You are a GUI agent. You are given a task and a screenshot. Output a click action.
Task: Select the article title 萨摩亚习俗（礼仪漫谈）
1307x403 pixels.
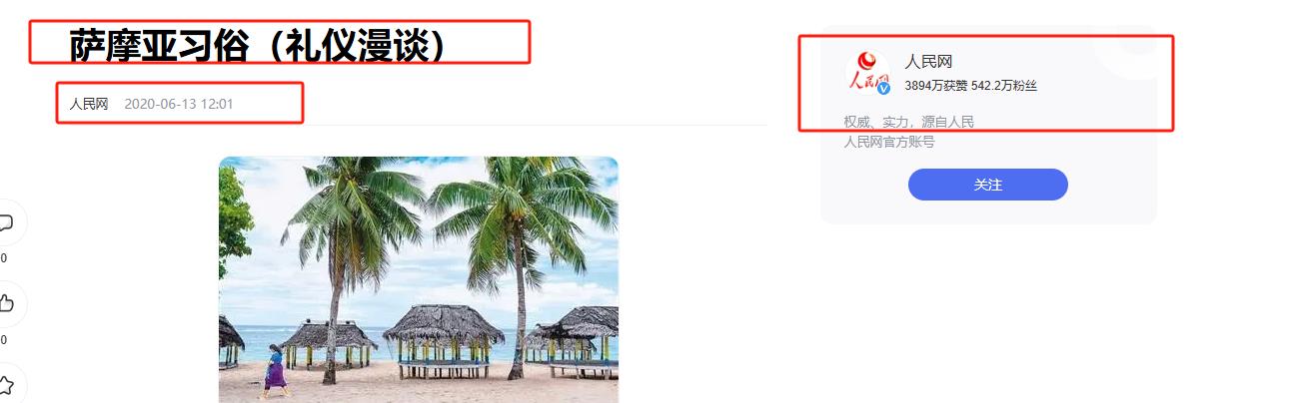pyautogui.click(x=257, y=45)
